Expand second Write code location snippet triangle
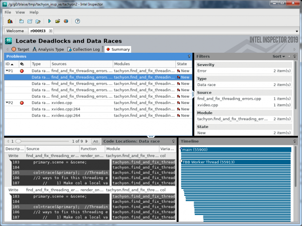 [10, 195]
